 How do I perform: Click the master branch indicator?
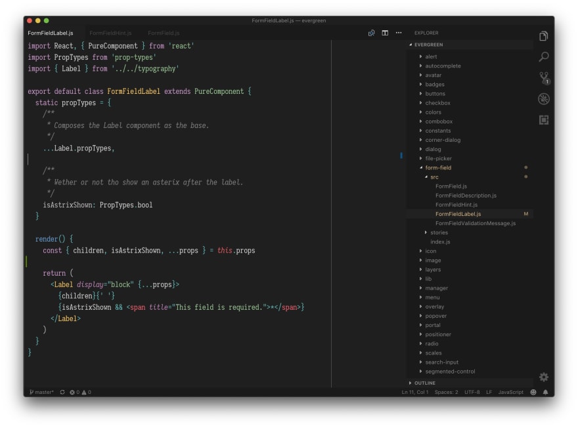41,393
